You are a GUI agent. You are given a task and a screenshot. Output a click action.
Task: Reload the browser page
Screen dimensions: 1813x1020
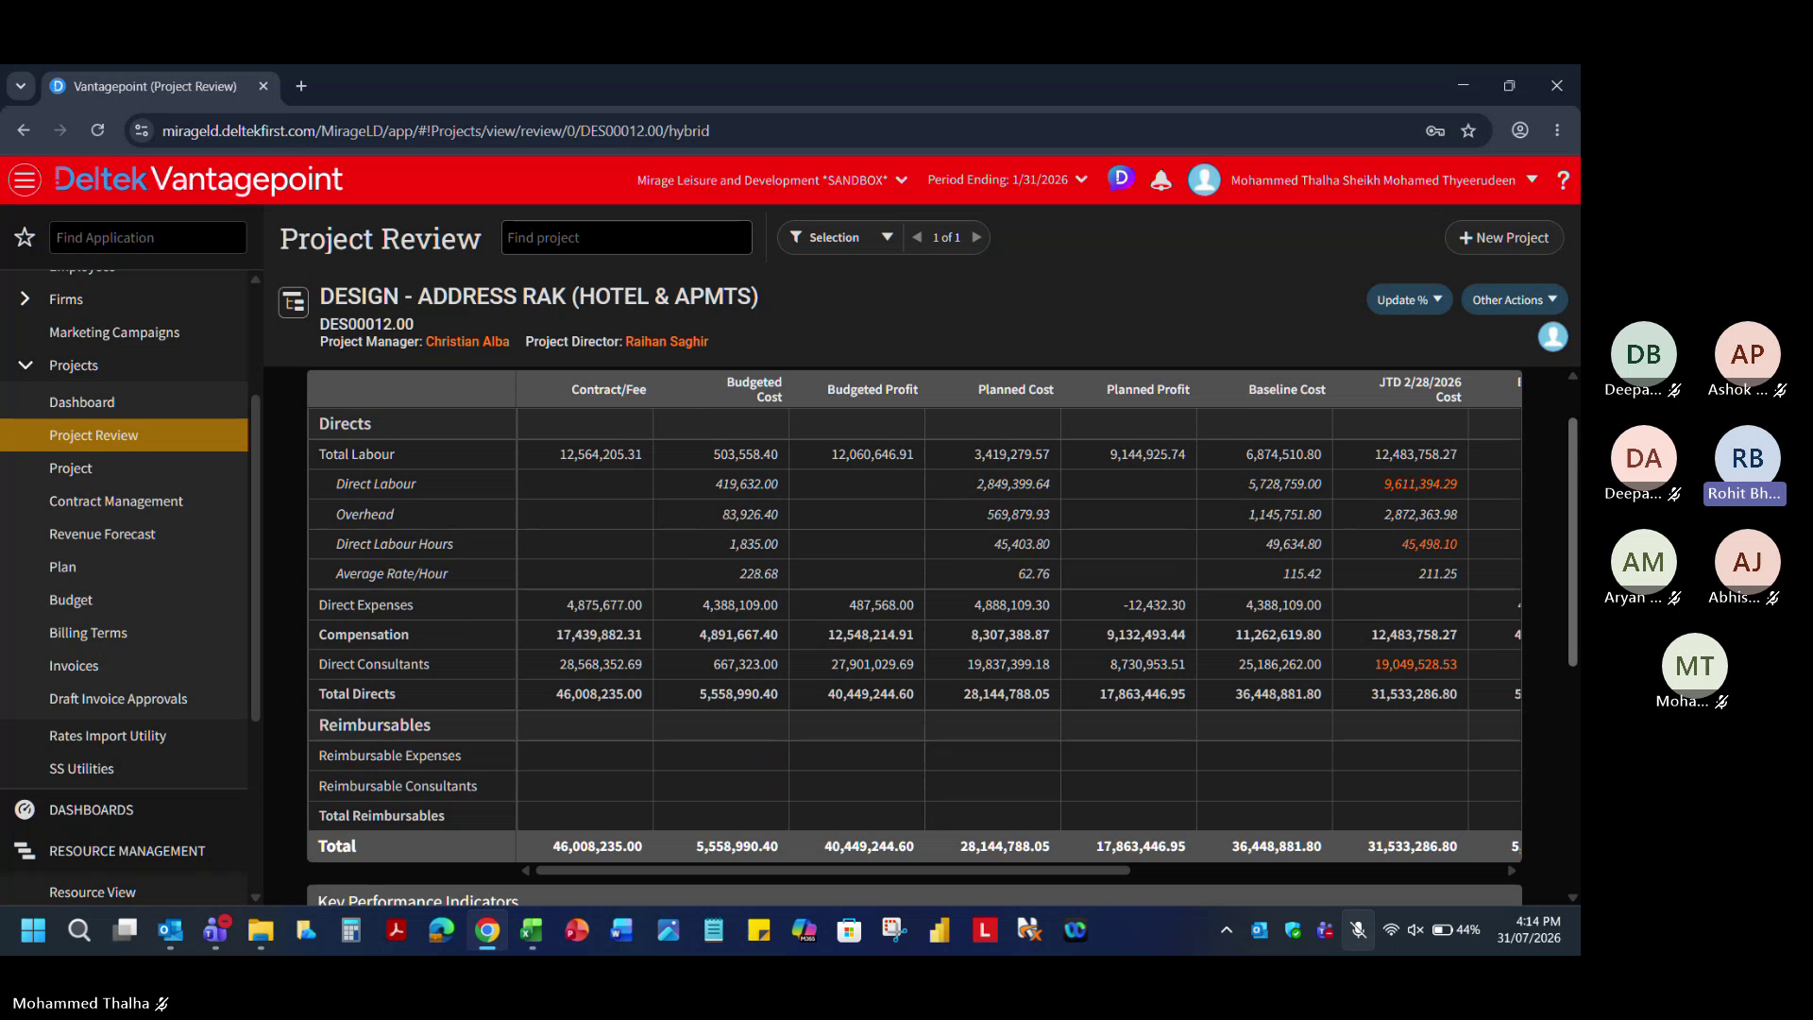click(x=97, y=130)
